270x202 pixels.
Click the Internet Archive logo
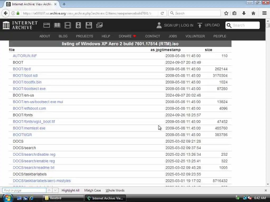click(20, 25)
